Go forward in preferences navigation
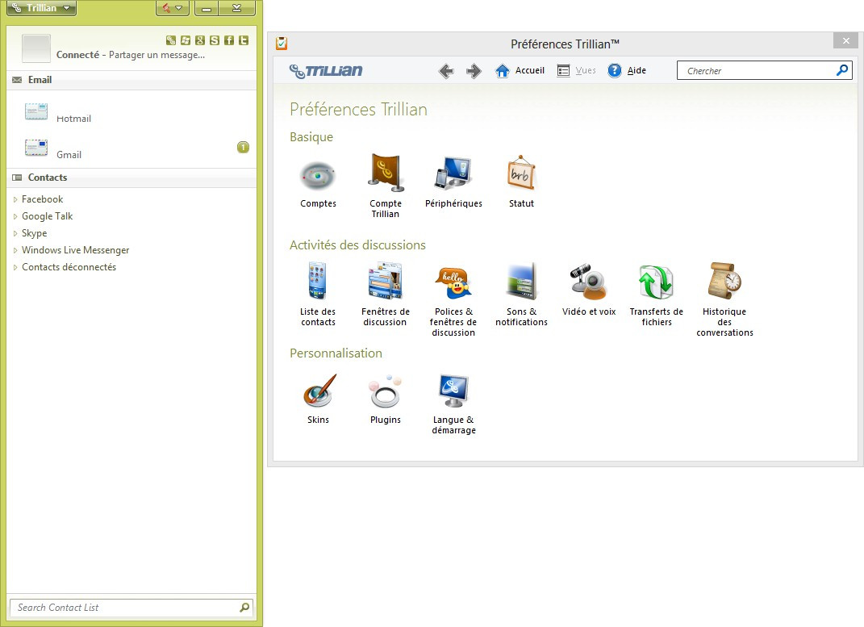The image size is (864, 627). click(474, 71)
